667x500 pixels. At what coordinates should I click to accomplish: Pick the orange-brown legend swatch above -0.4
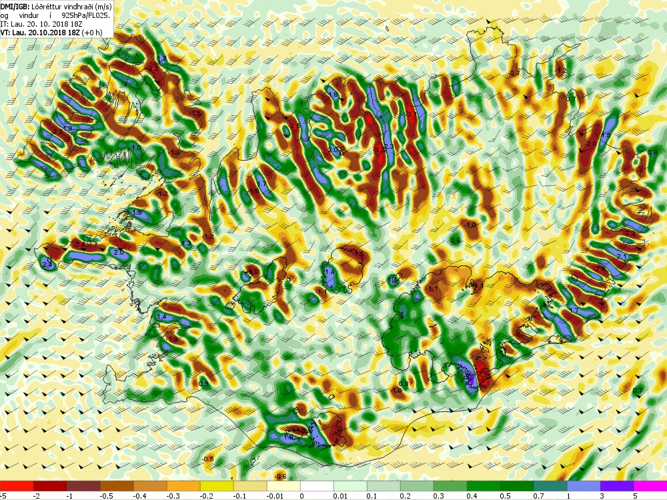point(150,486)
